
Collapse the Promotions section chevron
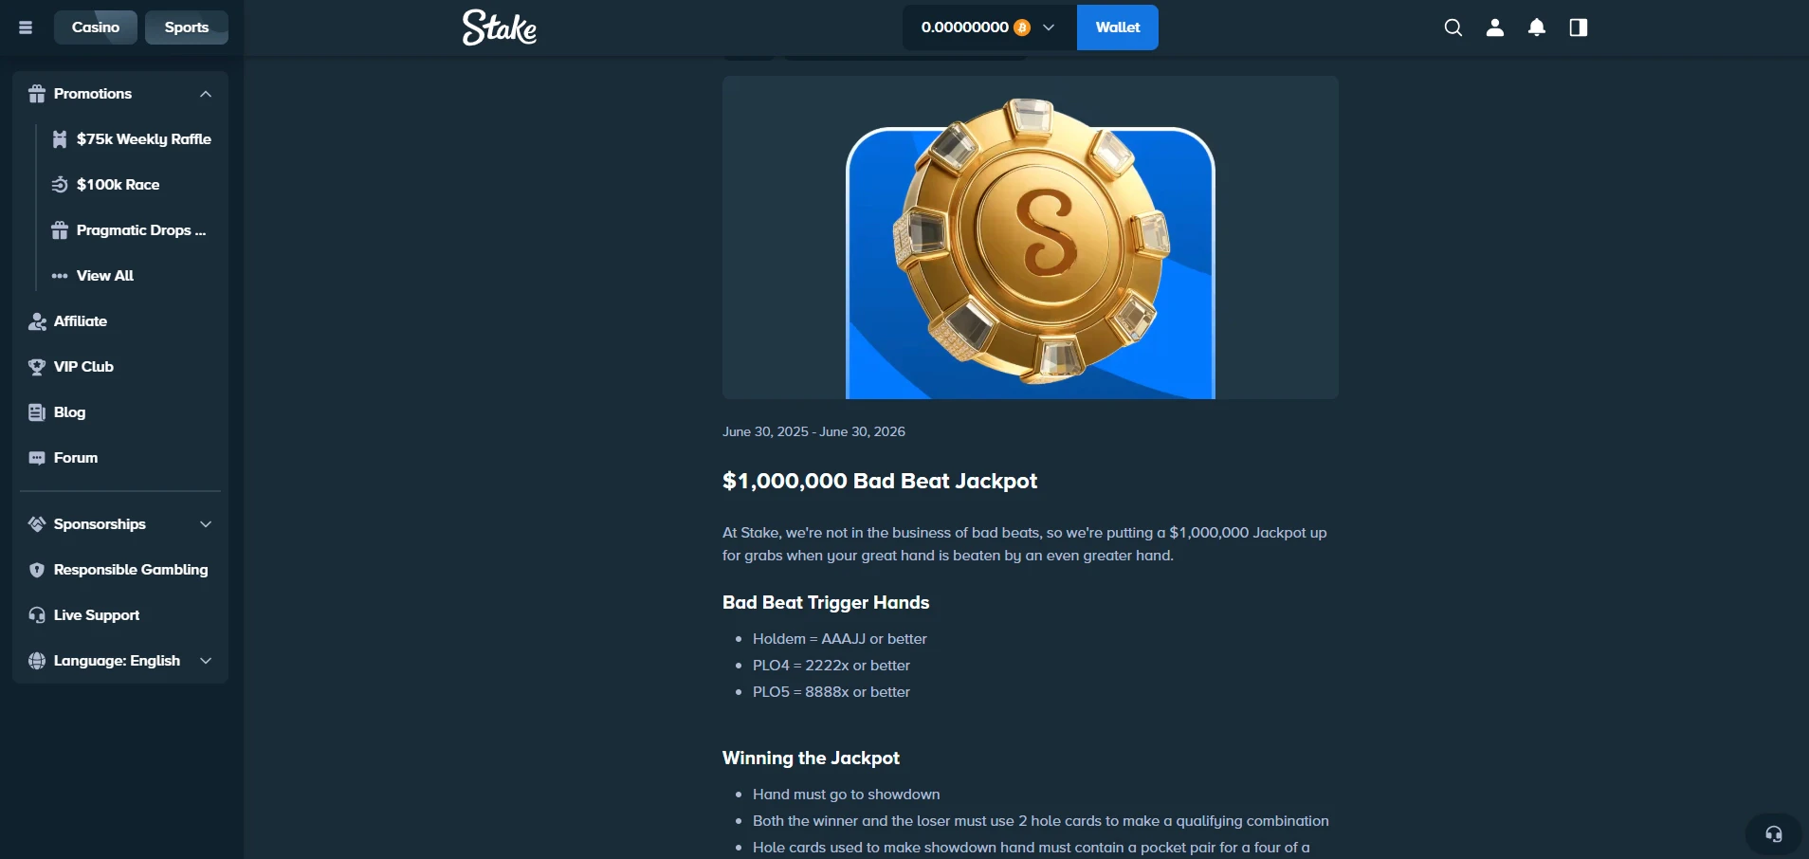(206, 94)
